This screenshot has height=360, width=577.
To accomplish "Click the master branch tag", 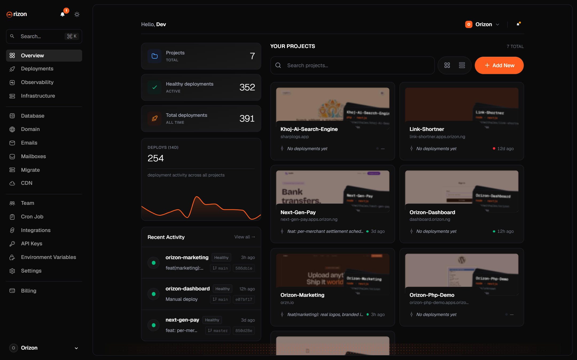I will pyautogui.click(x=218, y=330).
